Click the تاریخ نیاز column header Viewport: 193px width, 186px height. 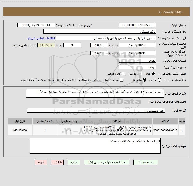(x=20, y=121)
